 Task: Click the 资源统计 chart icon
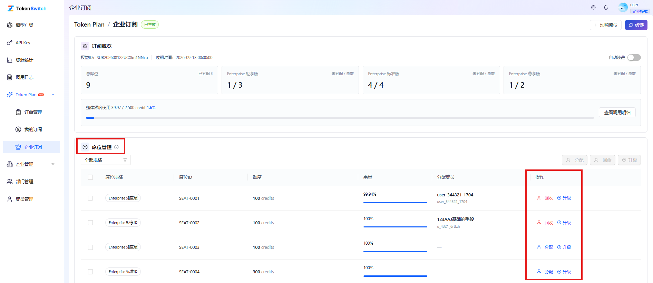(x=10, y=60)
